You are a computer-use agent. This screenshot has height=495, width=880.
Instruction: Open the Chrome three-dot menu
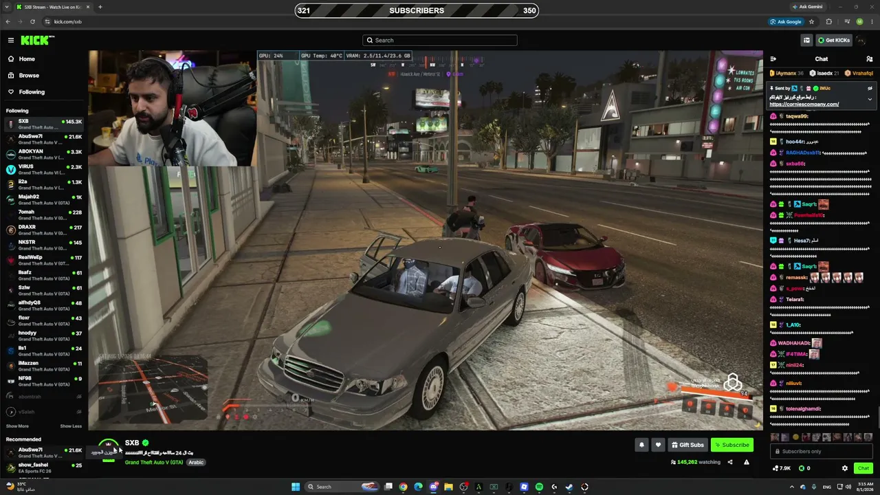[872, 22]
